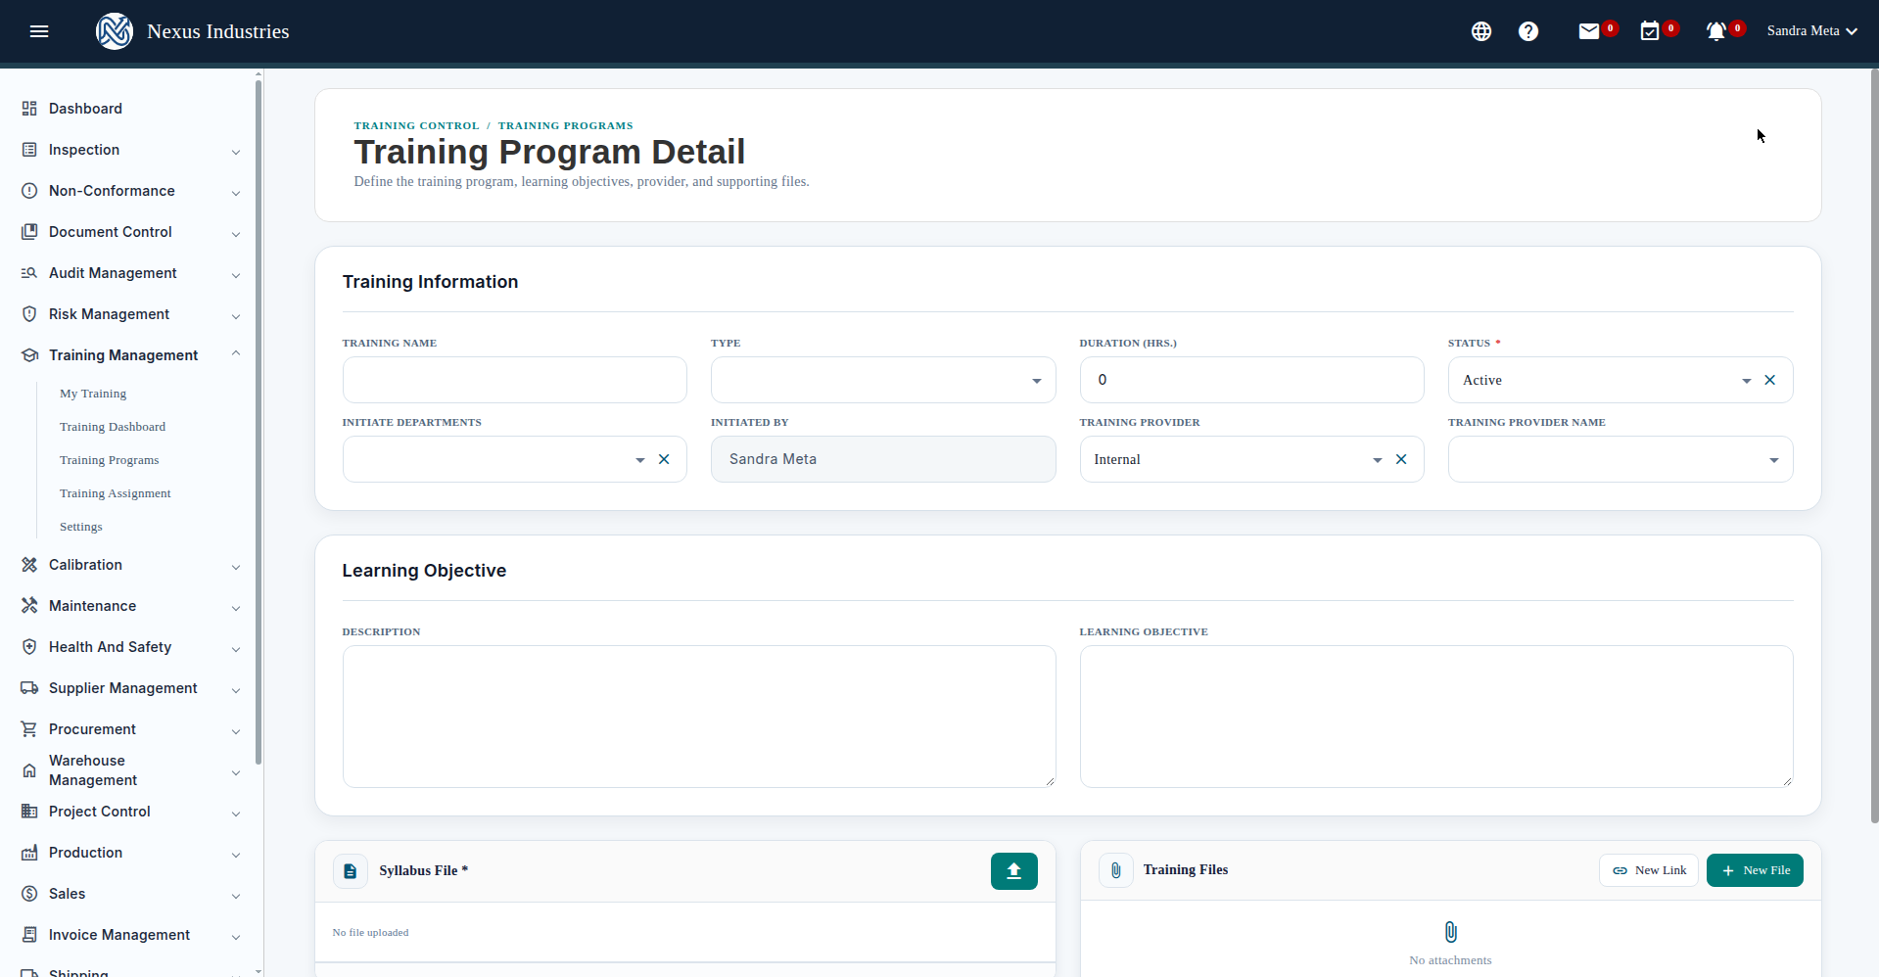Viewport: 1879px width, 977px height.
Task: Open the mail messages icon
Action: click(x=1589, y=31)
